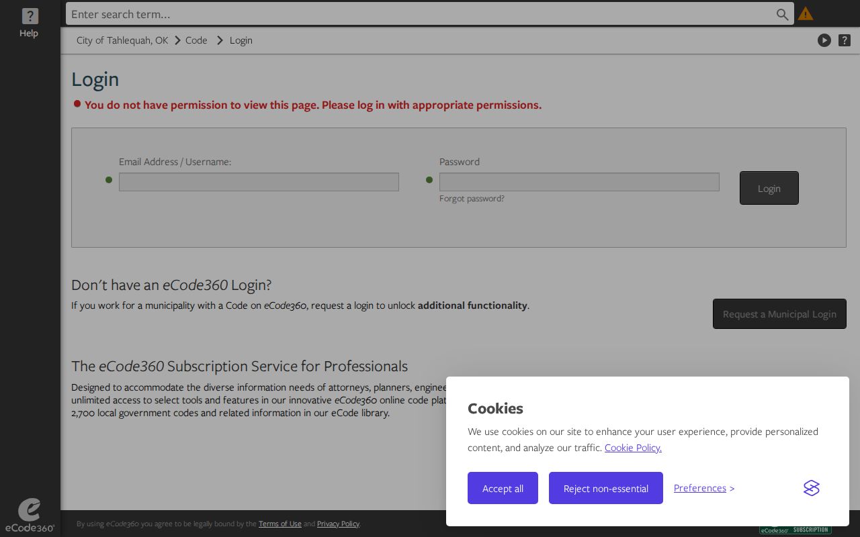860x537 pixels.
Task: Open the eCode360 logo in sidebar
Action: pos(30,515)
